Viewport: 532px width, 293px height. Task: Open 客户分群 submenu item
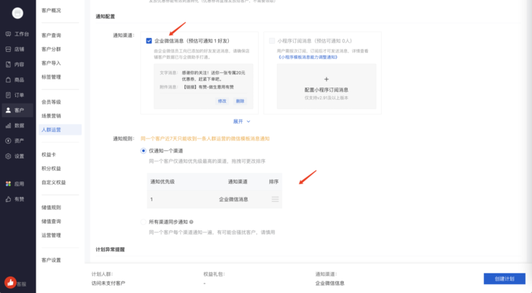[51, 49]
